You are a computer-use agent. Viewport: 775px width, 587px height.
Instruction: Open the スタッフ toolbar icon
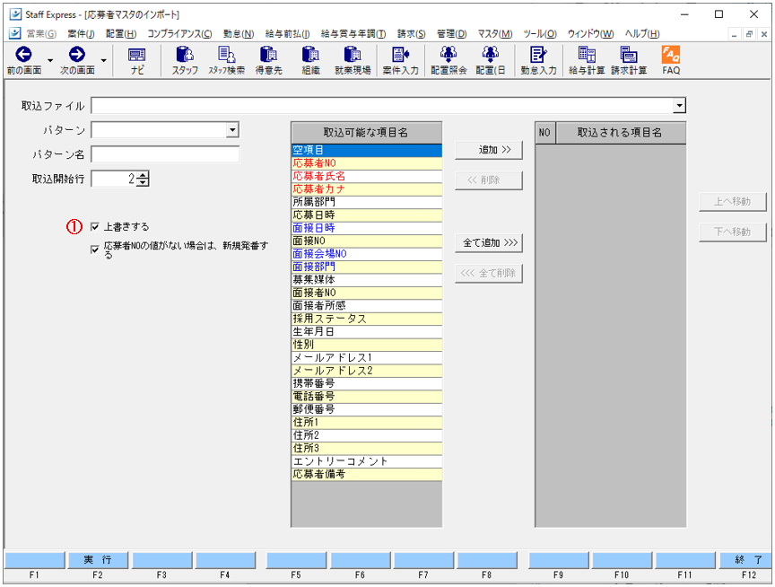point(185,60)
